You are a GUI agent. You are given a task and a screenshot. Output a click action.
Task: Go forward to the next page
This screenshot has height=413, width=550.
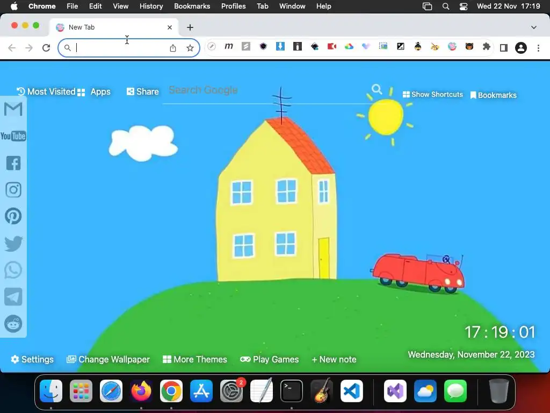click(29, 48)
